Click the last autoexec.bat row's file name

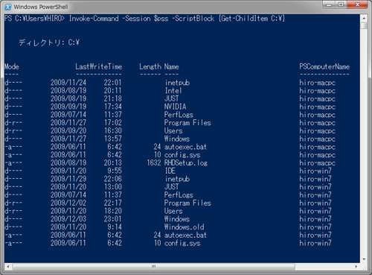185,235
